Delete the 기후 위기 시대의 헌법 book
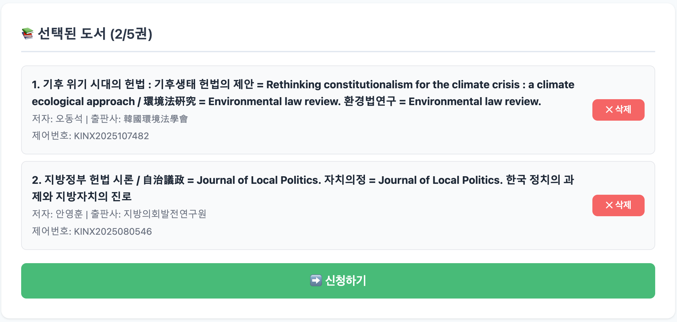Screen dimensions: 677x322 [618, 110]
